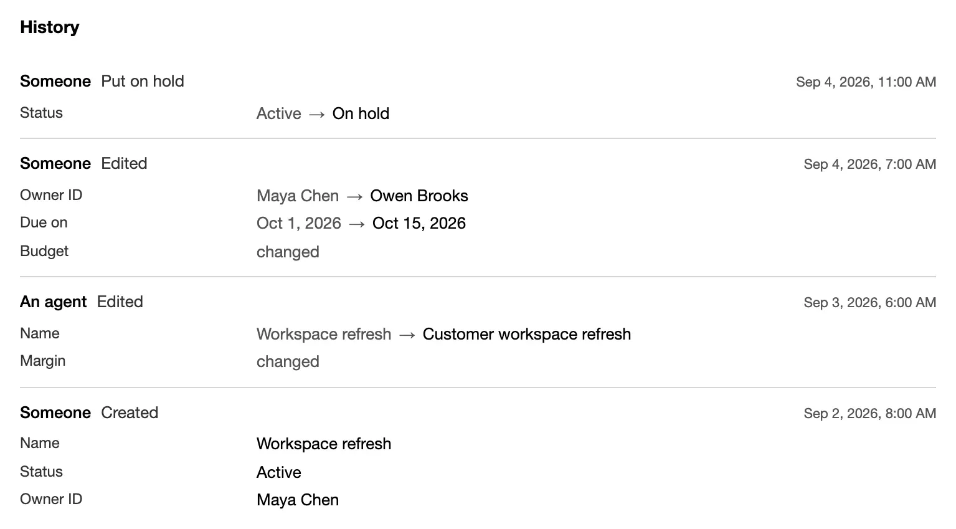Select the 'Put on hold' entry title
Viewport: 956px width, 529px height.
[143, 81]
